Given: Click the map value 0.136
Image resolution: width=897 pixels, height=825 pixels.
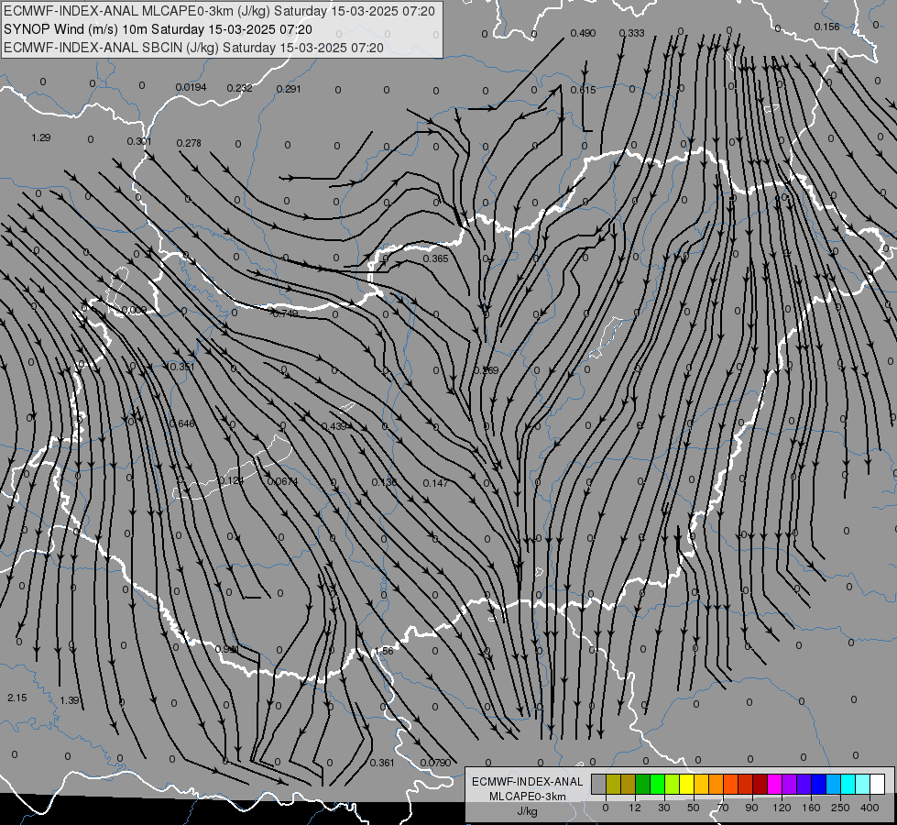Looking at the screenshot, I should (x=384, y=482).
